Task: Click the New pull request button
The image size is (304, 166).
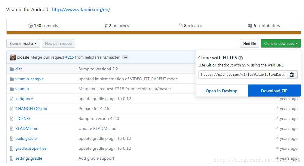Action: coord(58,43)
